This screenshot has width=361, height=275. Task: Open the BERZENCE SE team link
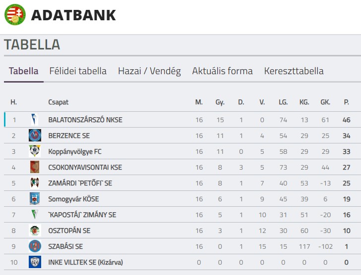point(69,136)
